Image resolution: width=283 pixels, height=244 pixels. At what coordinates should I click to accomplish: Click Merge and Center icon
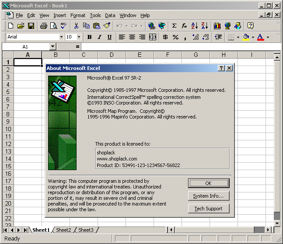[x=153, y=37]
